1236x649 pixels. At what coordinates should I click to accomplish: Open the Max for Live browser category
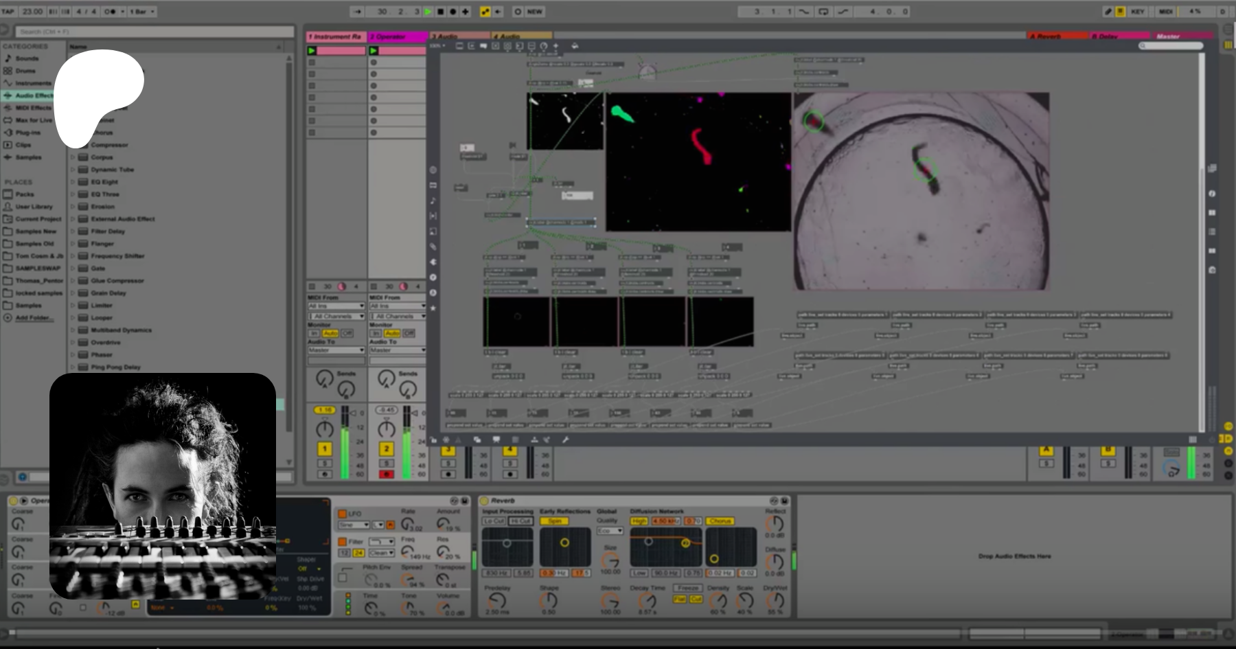[x=33, y=120]
